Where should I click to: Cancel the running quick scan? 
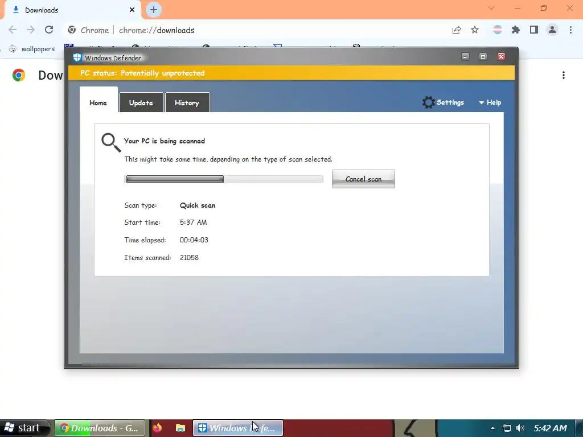pos(363,179)
